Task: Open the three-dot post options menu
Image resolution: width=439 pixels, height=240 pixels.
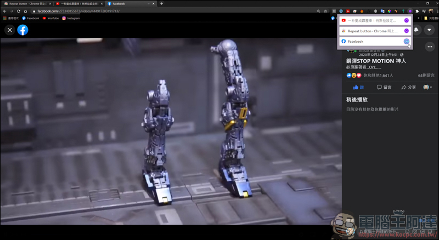Action: click(430, 47)
